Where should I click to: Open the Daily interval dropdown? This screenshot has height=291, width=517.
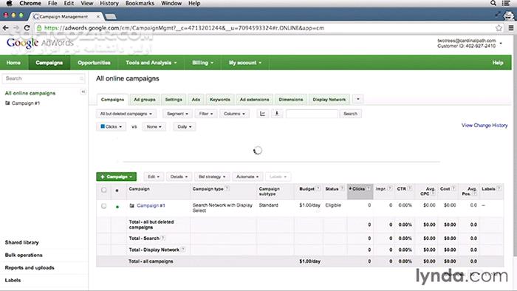(x=185, y=126)
